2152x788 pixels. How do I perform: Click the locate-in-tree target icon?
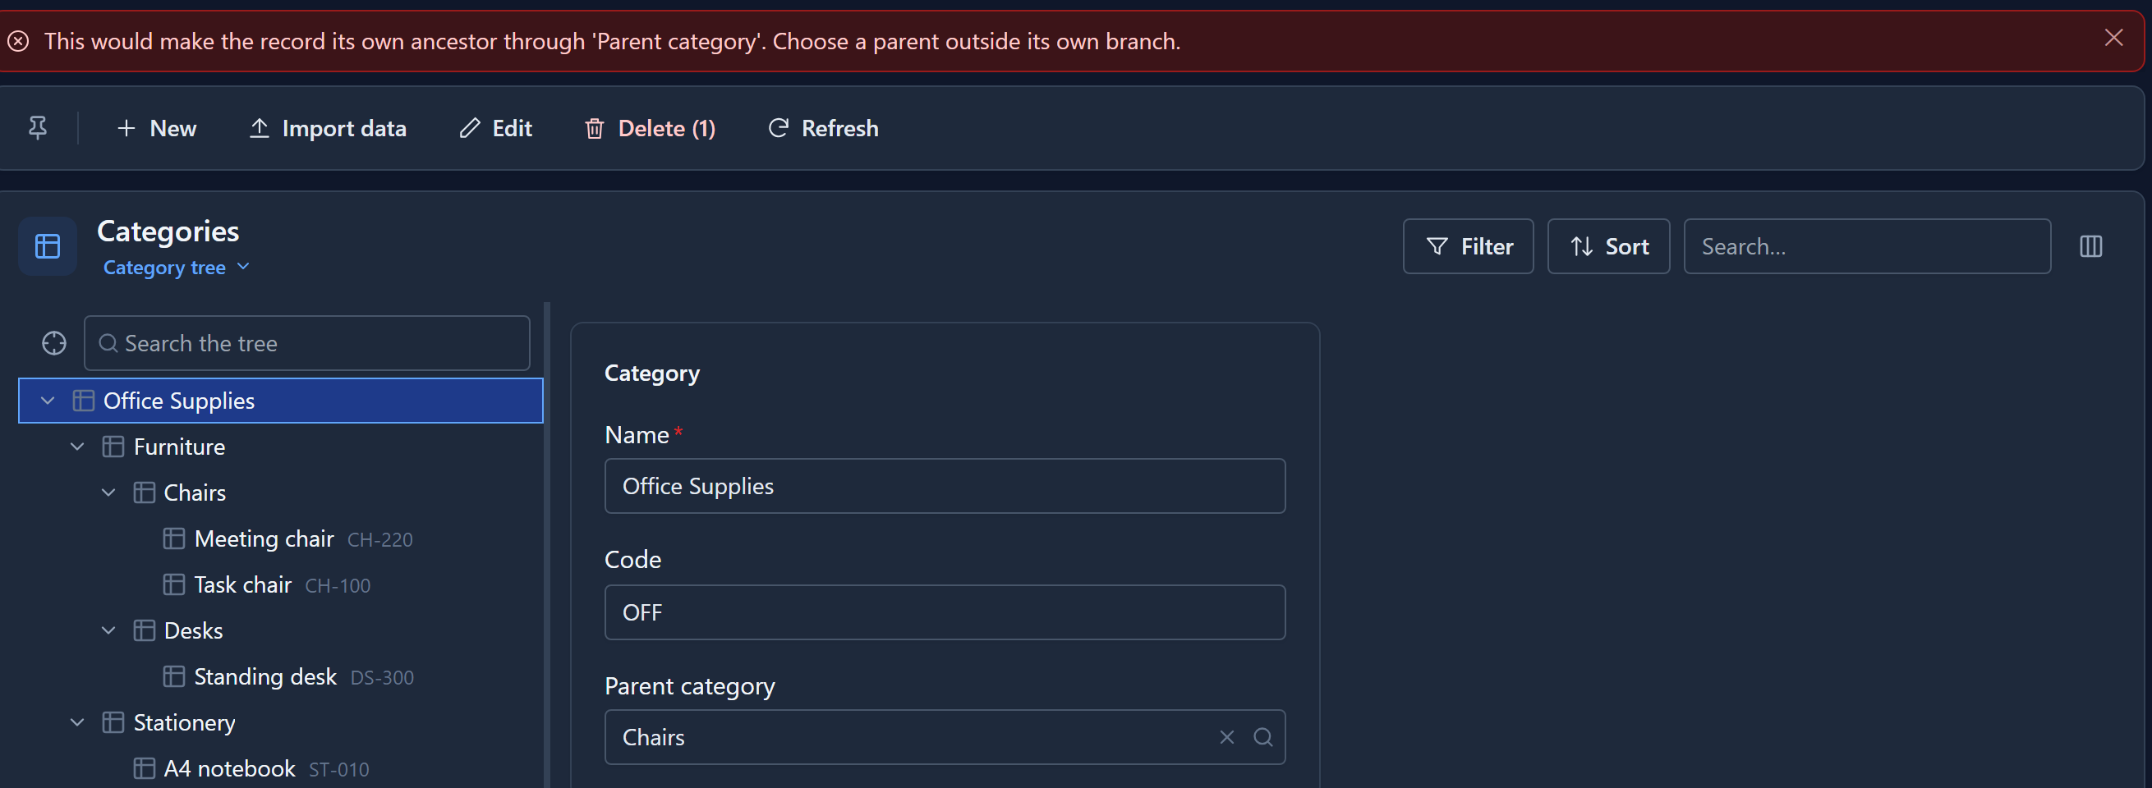click(x=54, y=343)
